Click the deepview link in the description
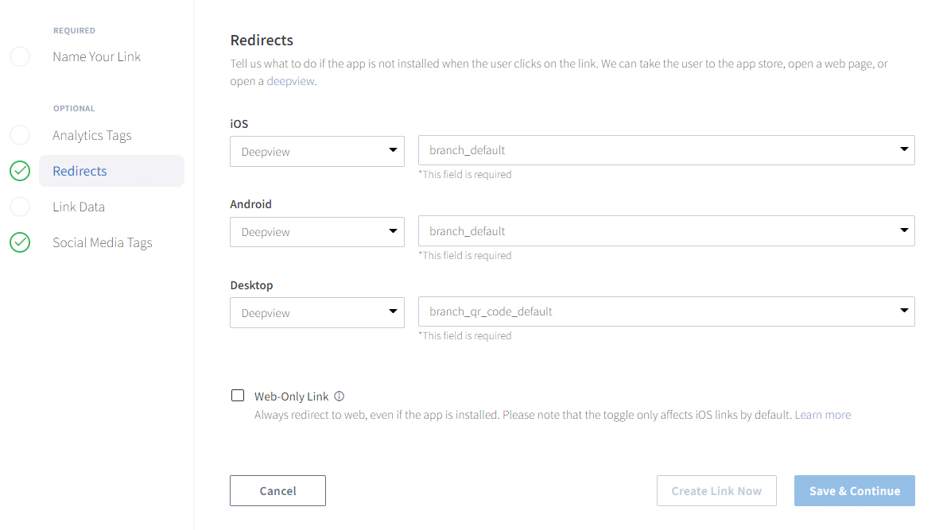The width and height of the screenshot is (943, 530). point(289,80)
